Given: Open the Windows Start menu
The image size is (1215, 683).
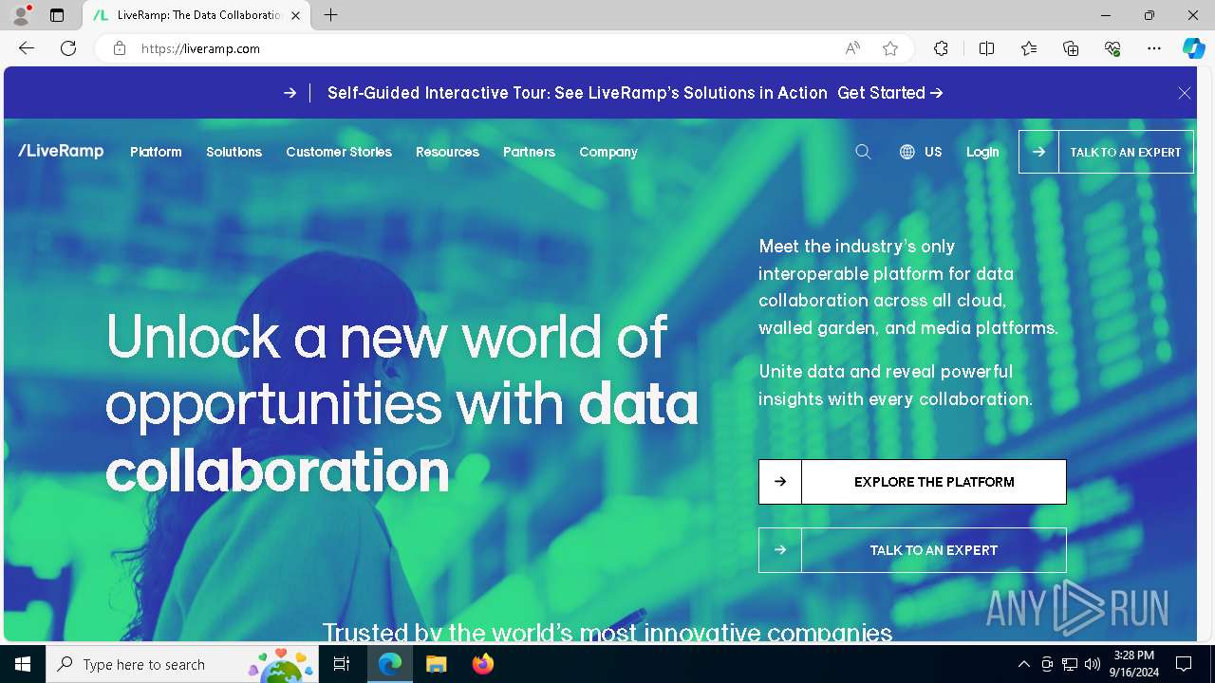Looking at the screenshot, I should pyautogui.click(x=23, y=664).
